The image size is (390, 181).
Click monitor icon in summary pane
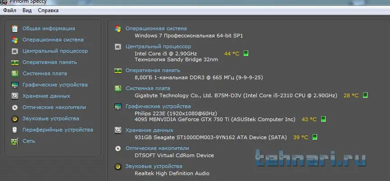[x=118, y=107]
